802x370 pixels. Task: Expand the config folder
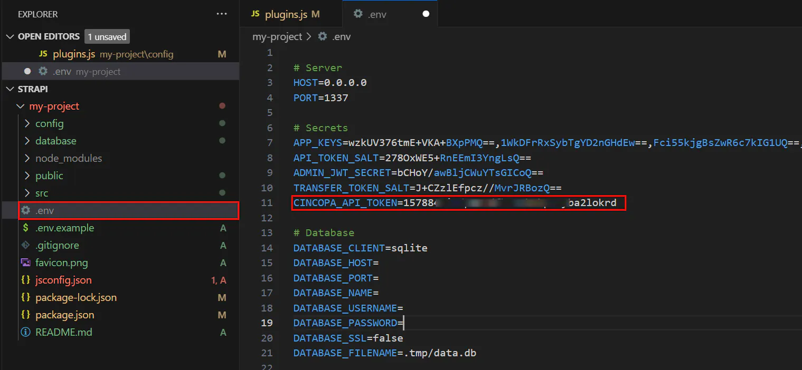(27, 123)
